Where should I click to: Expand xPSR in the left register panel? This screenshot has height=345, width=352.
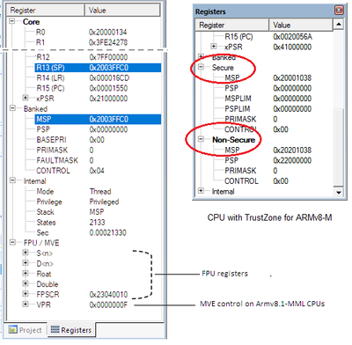coord(26,99)
